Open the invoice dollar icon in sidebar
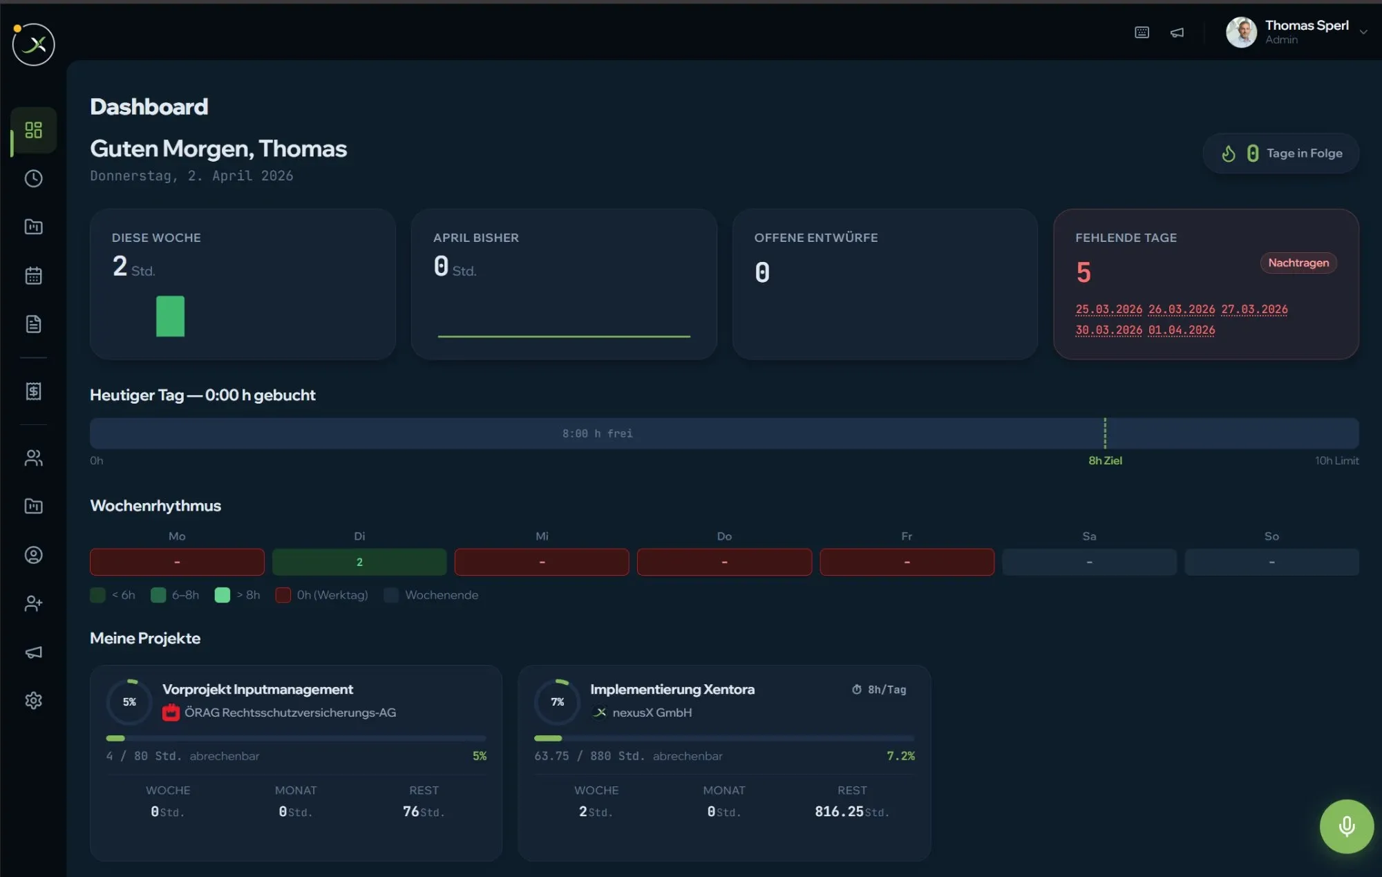This screenshot has height=877, width=1382. [x=33, y=391]
